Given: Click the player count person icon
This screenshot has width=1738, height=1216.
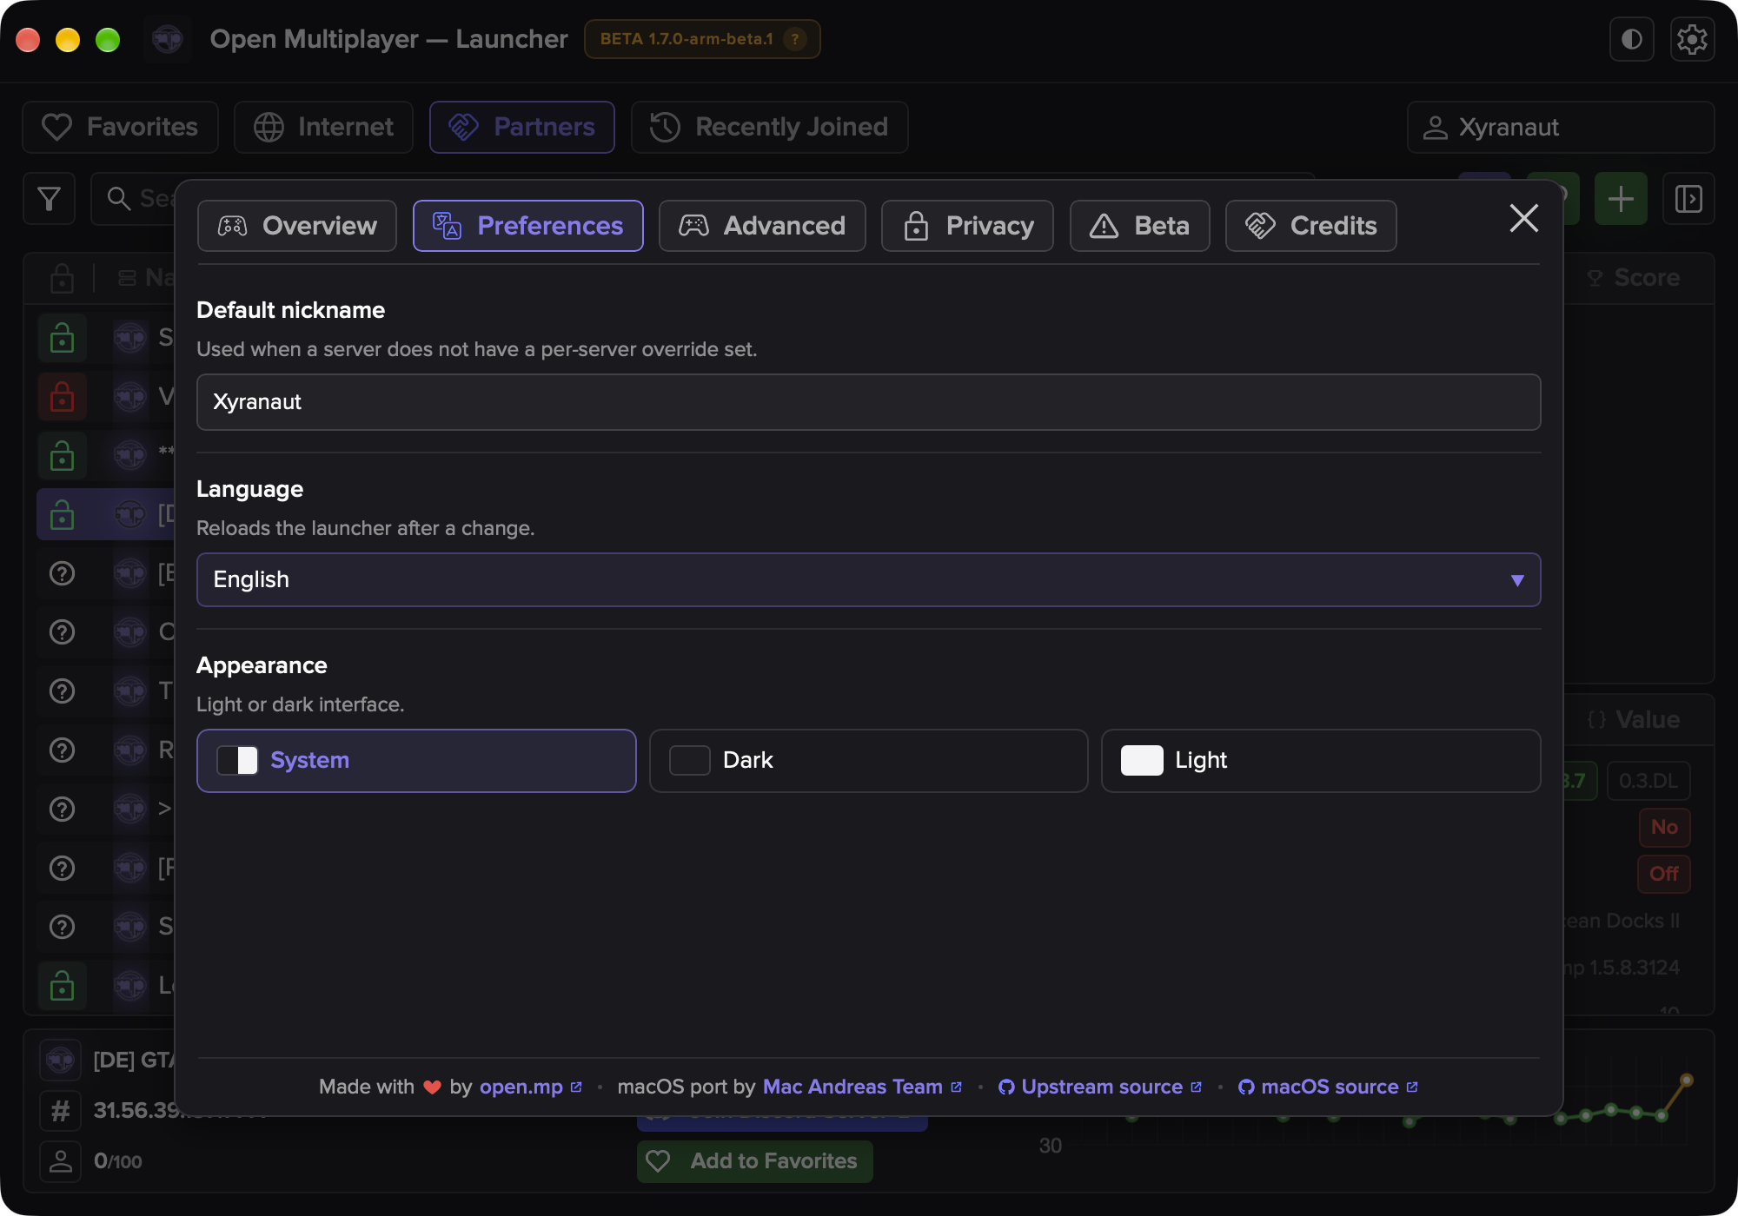Looking at the screenshot, I should [60, 1160].
